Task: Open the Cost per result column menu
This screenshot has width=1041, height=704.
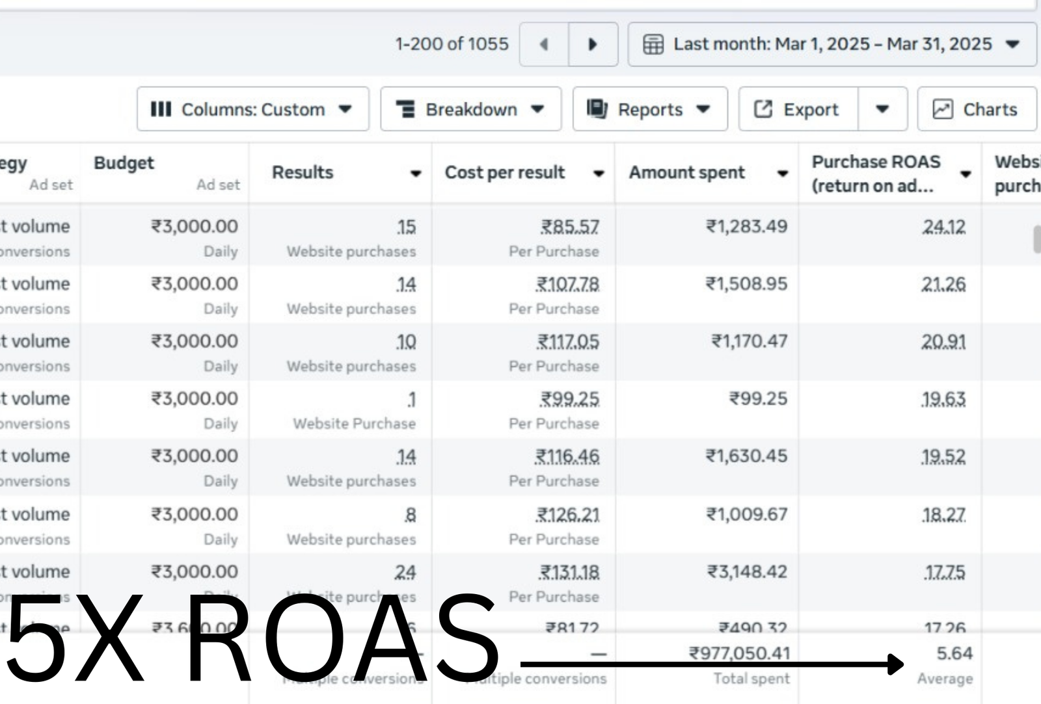Action: coord(599,174)
